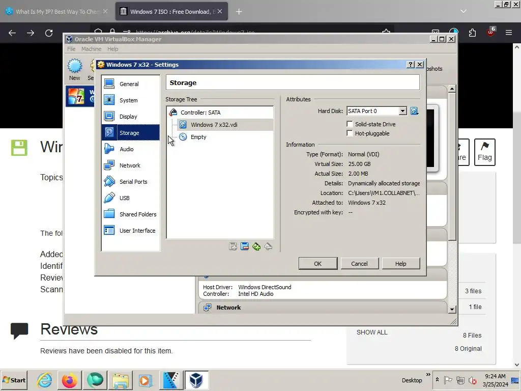This screenshot has width=521, height=391.
Task: Open a new browser tab
Action: (x=239, y=12)
